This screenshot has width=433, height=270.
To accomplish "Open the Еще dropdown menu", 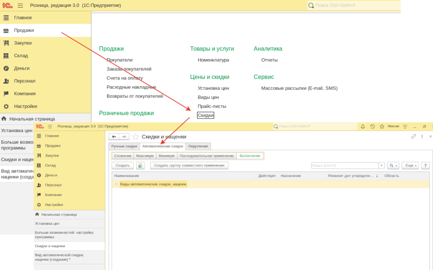I will pyautogui.click(x=410, y=165).
